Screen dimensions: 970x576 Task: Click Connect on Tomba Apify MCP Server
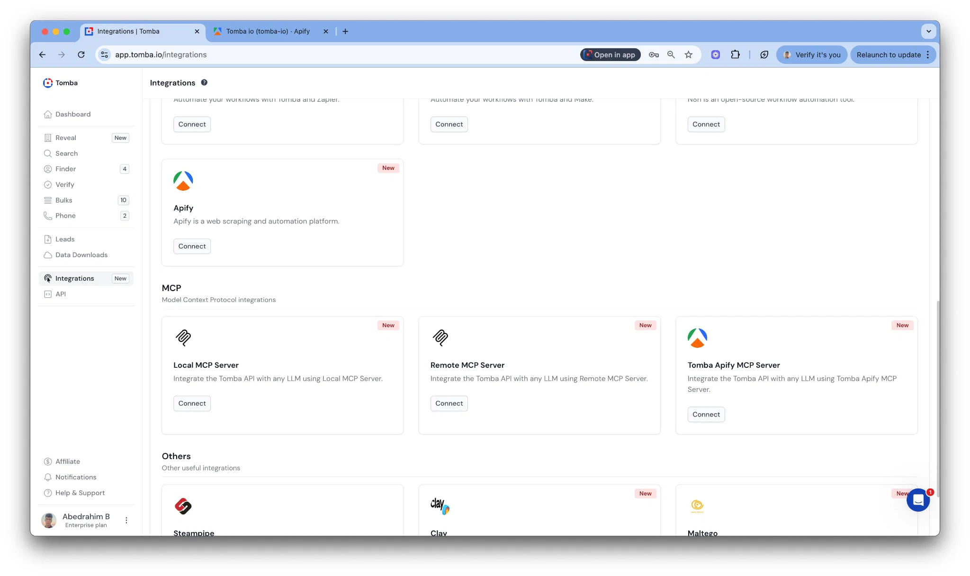[706, 414]
